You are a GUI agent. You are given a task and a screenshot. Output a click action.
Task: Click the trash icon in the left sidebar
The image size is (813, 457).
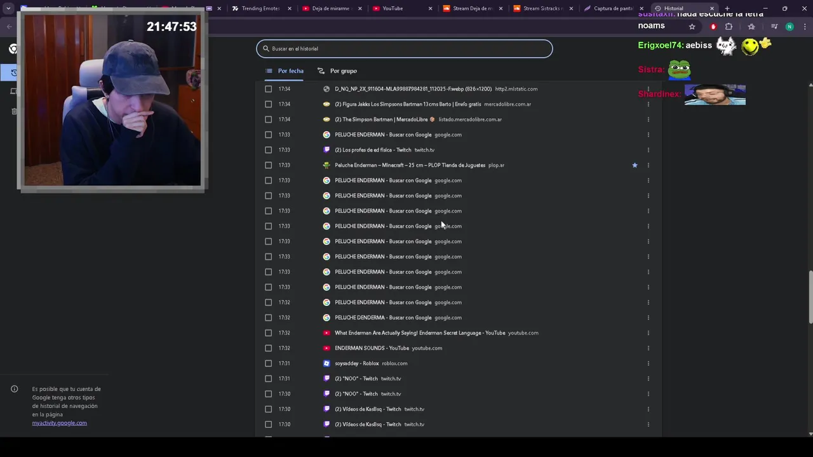[14, 112]
